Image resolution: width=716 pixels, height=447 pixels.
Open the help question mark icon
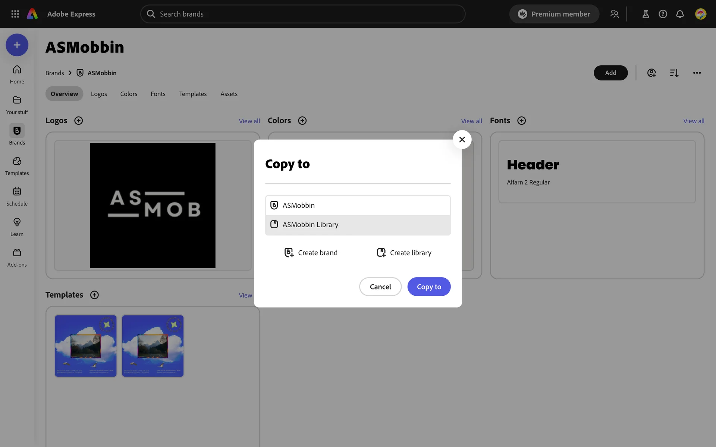(663, 14)
